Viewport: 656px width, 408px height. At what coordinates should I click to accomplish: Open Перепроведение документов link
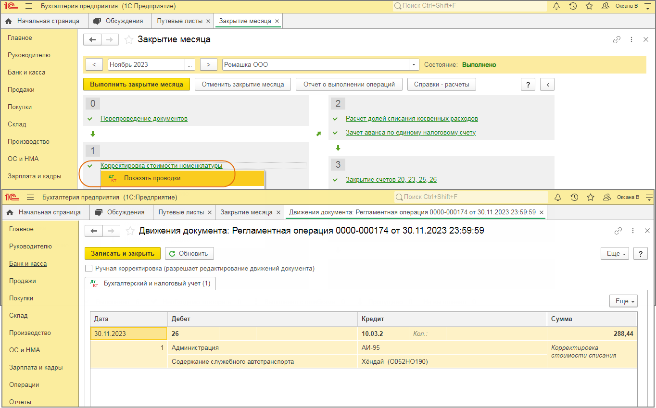[x=144, y=118]
